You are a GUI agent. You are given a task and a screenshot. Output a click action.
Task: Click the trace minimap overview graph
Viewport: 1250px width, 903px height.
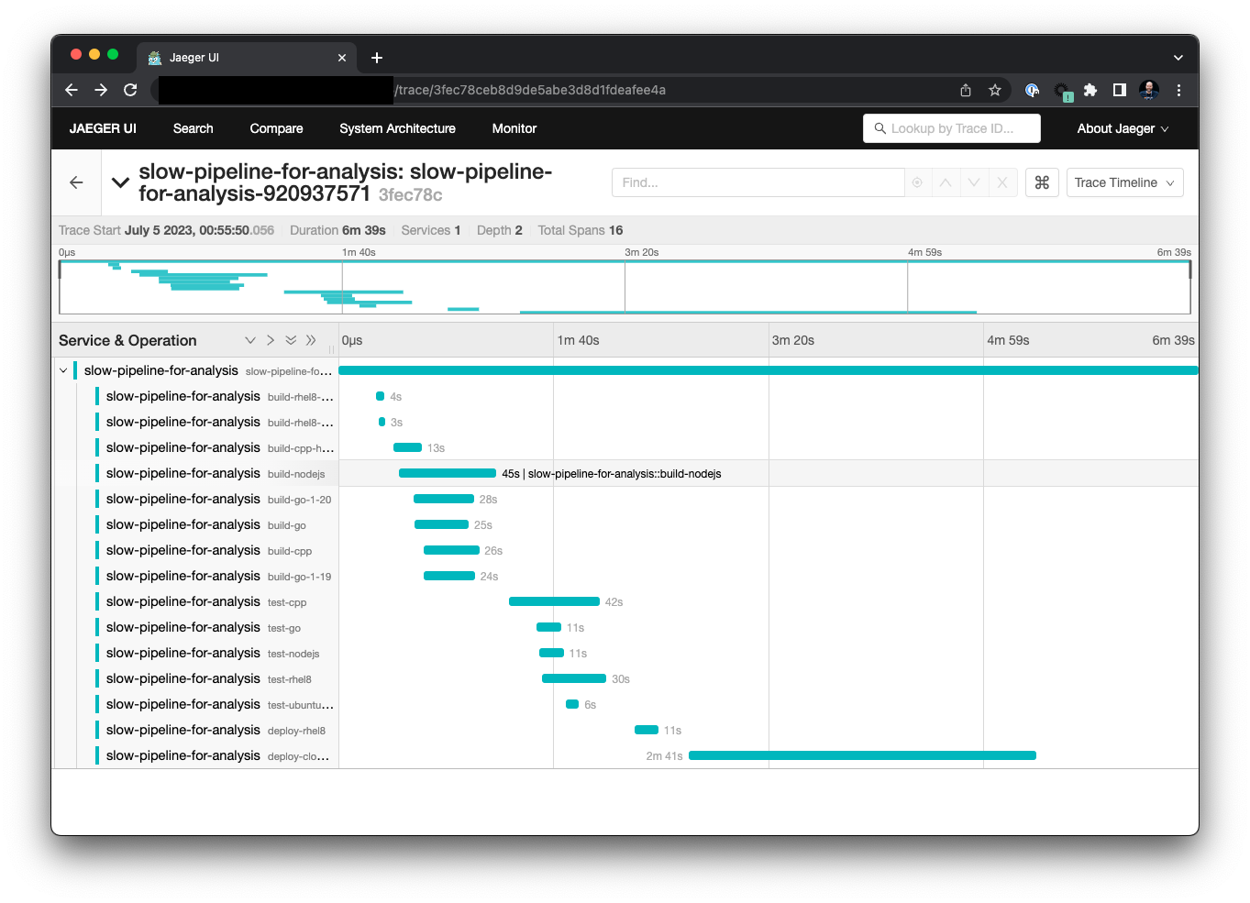point(625,287)
